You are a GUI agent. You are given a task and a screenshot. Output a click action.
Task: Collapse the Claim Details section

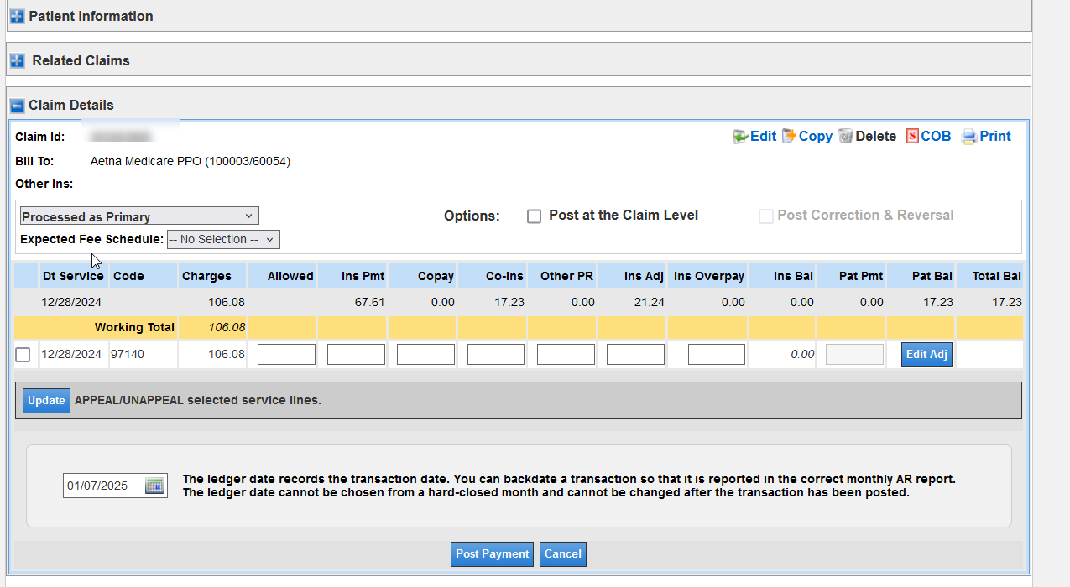coord(17,106)
